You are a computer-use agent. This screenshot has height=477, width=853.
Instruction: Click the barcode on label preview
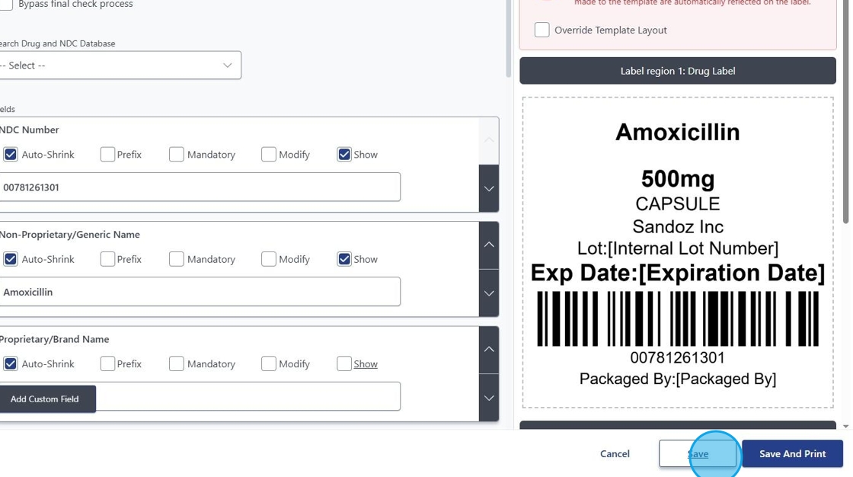pos(677,319)
